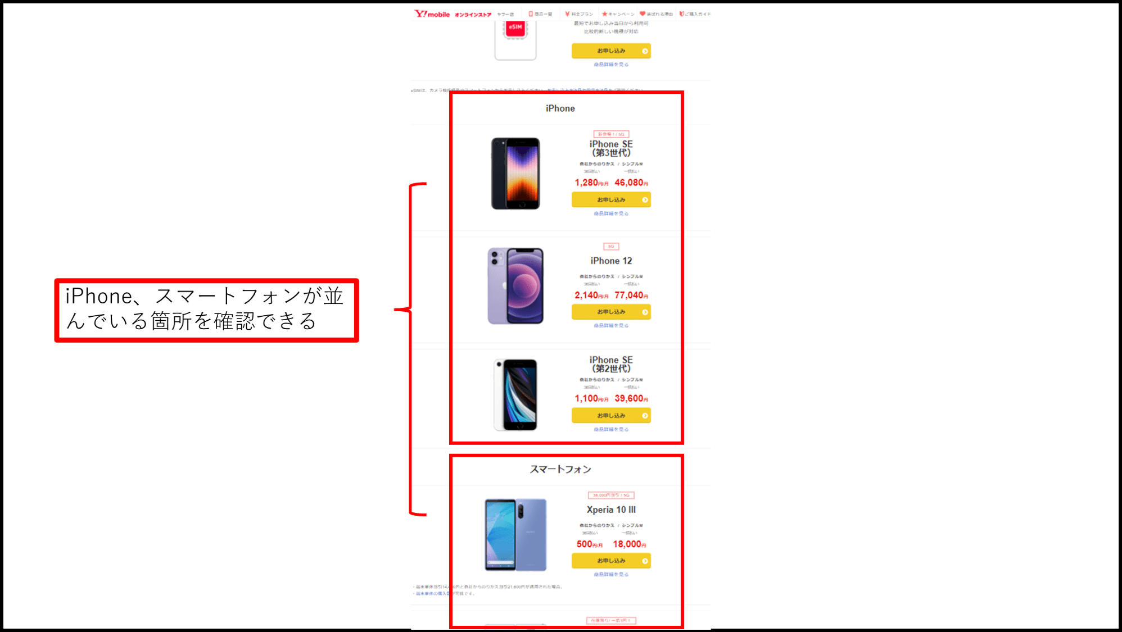1122x632 pixels.
Task: Click arrow icon on iPhone 12 apply button
Action: point(645,312)
